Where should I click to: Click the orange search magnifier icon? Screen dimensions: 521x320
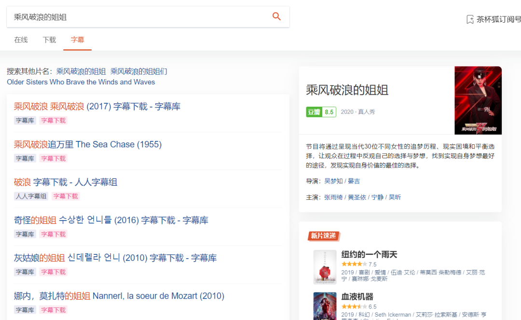pyautogui.click(x=276, y=16)
